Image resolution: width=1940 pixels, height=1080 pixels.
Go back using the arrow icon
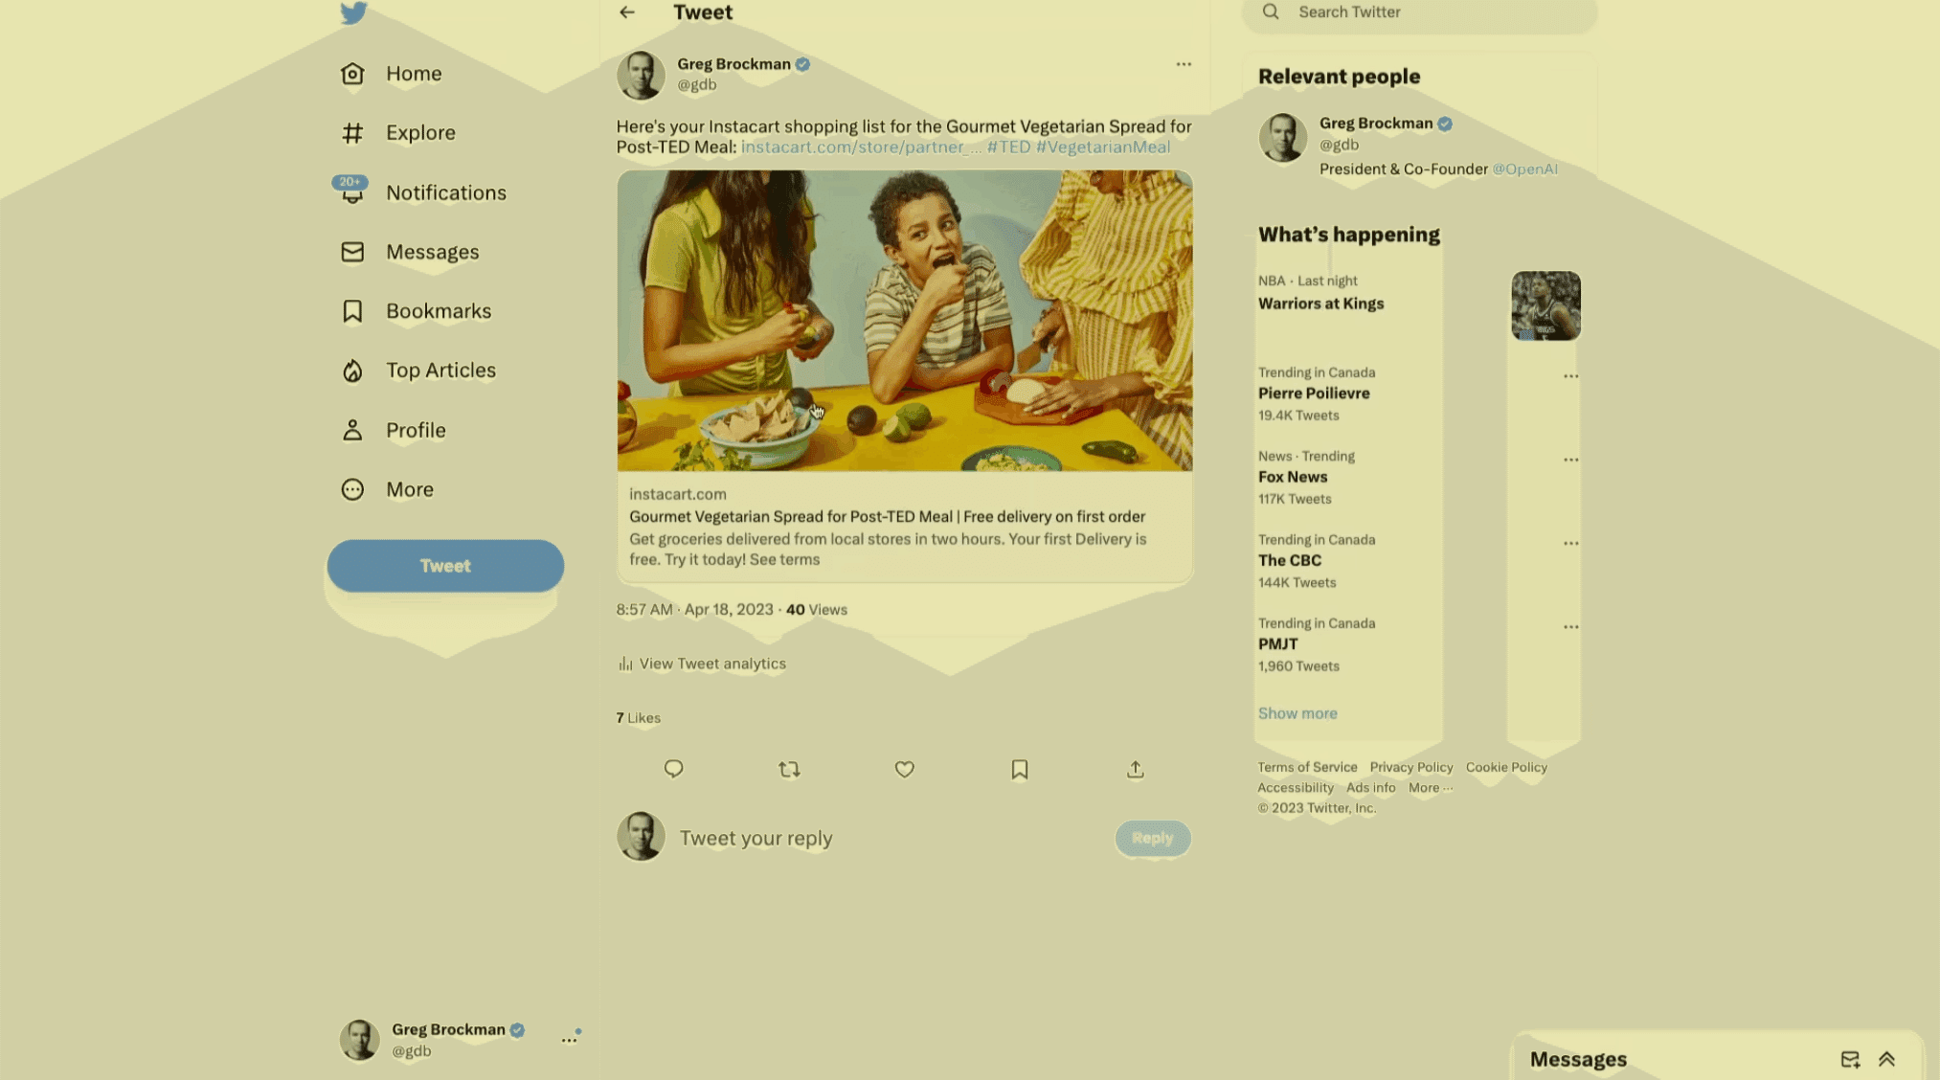pos(627,12)
